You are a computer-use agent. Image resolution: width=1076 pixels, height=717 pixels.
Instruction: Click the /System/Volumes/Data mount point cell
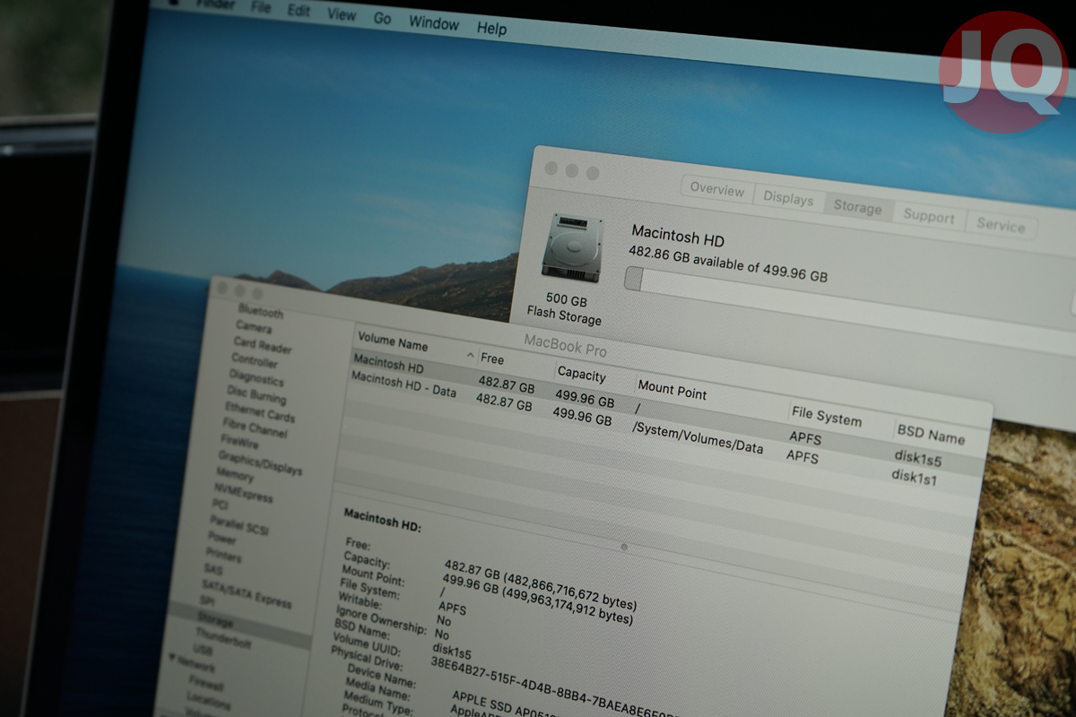coord(698,438)
